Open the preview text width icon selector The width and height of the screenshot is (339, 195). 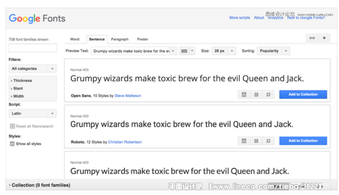pos(184,51)
